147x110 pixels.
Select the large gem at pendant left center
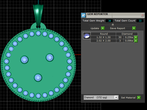pos(24,60)
